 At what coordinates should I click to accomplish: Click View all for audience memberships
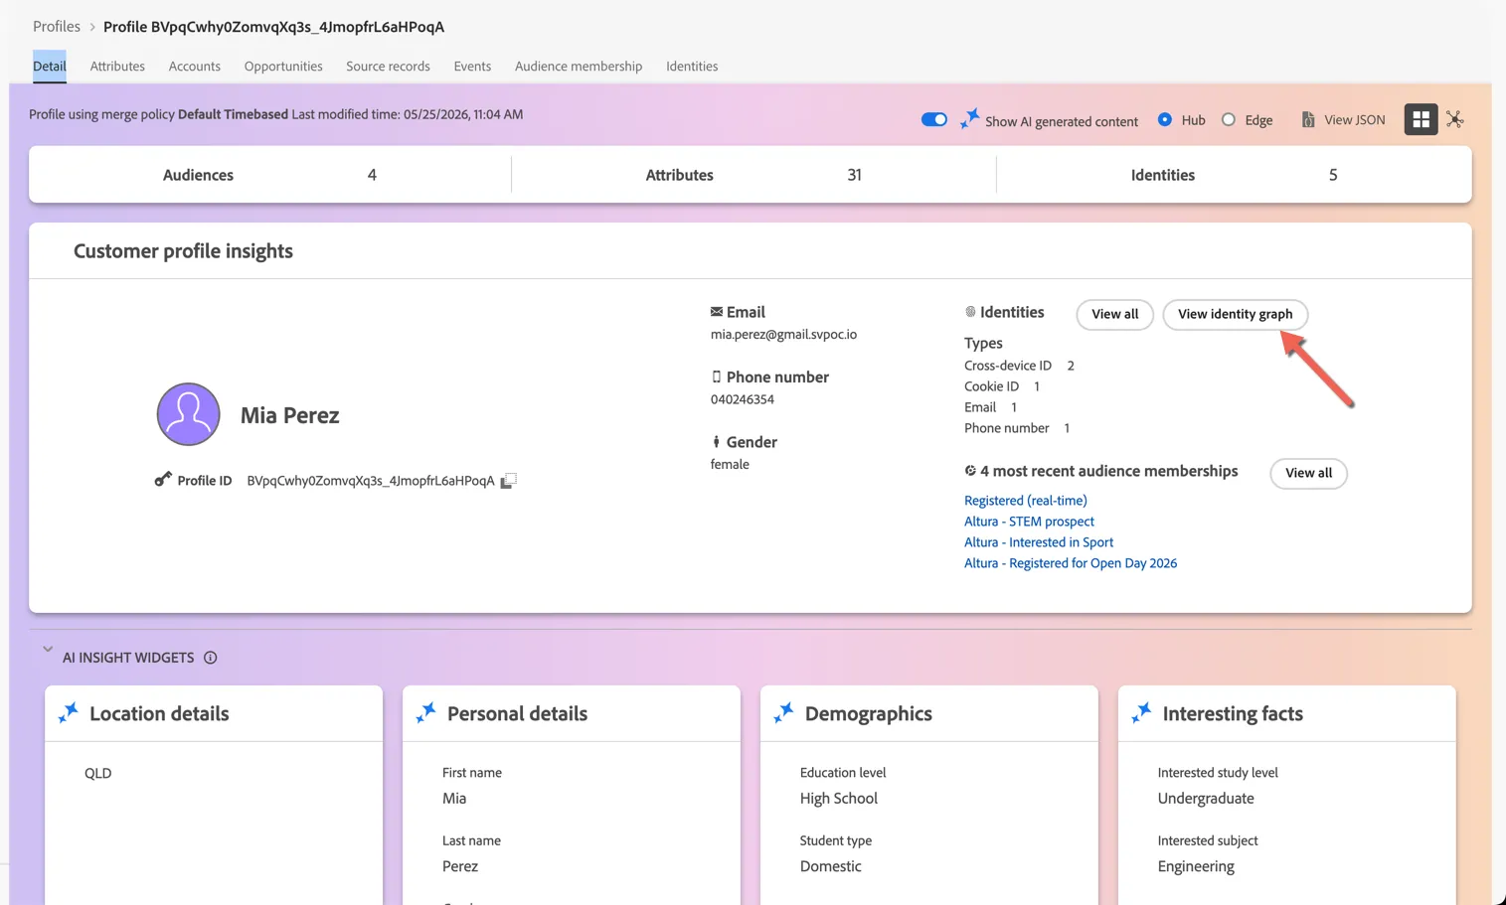click(1309, 473)
